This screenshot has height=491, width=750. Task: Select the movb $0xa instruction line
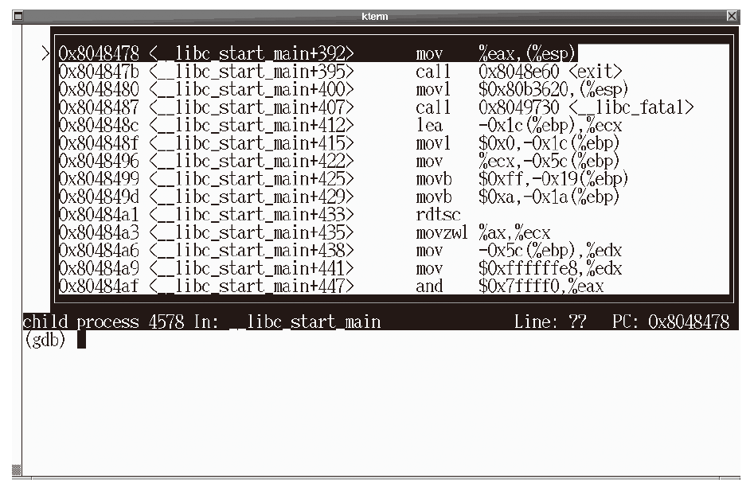click(339, 197)
